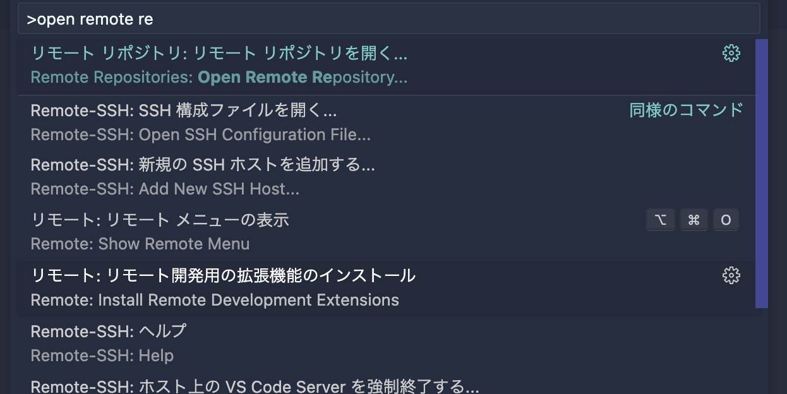Select the highlighted Open Remote Repository command
The image size is (787, 394).
point(253,64)
